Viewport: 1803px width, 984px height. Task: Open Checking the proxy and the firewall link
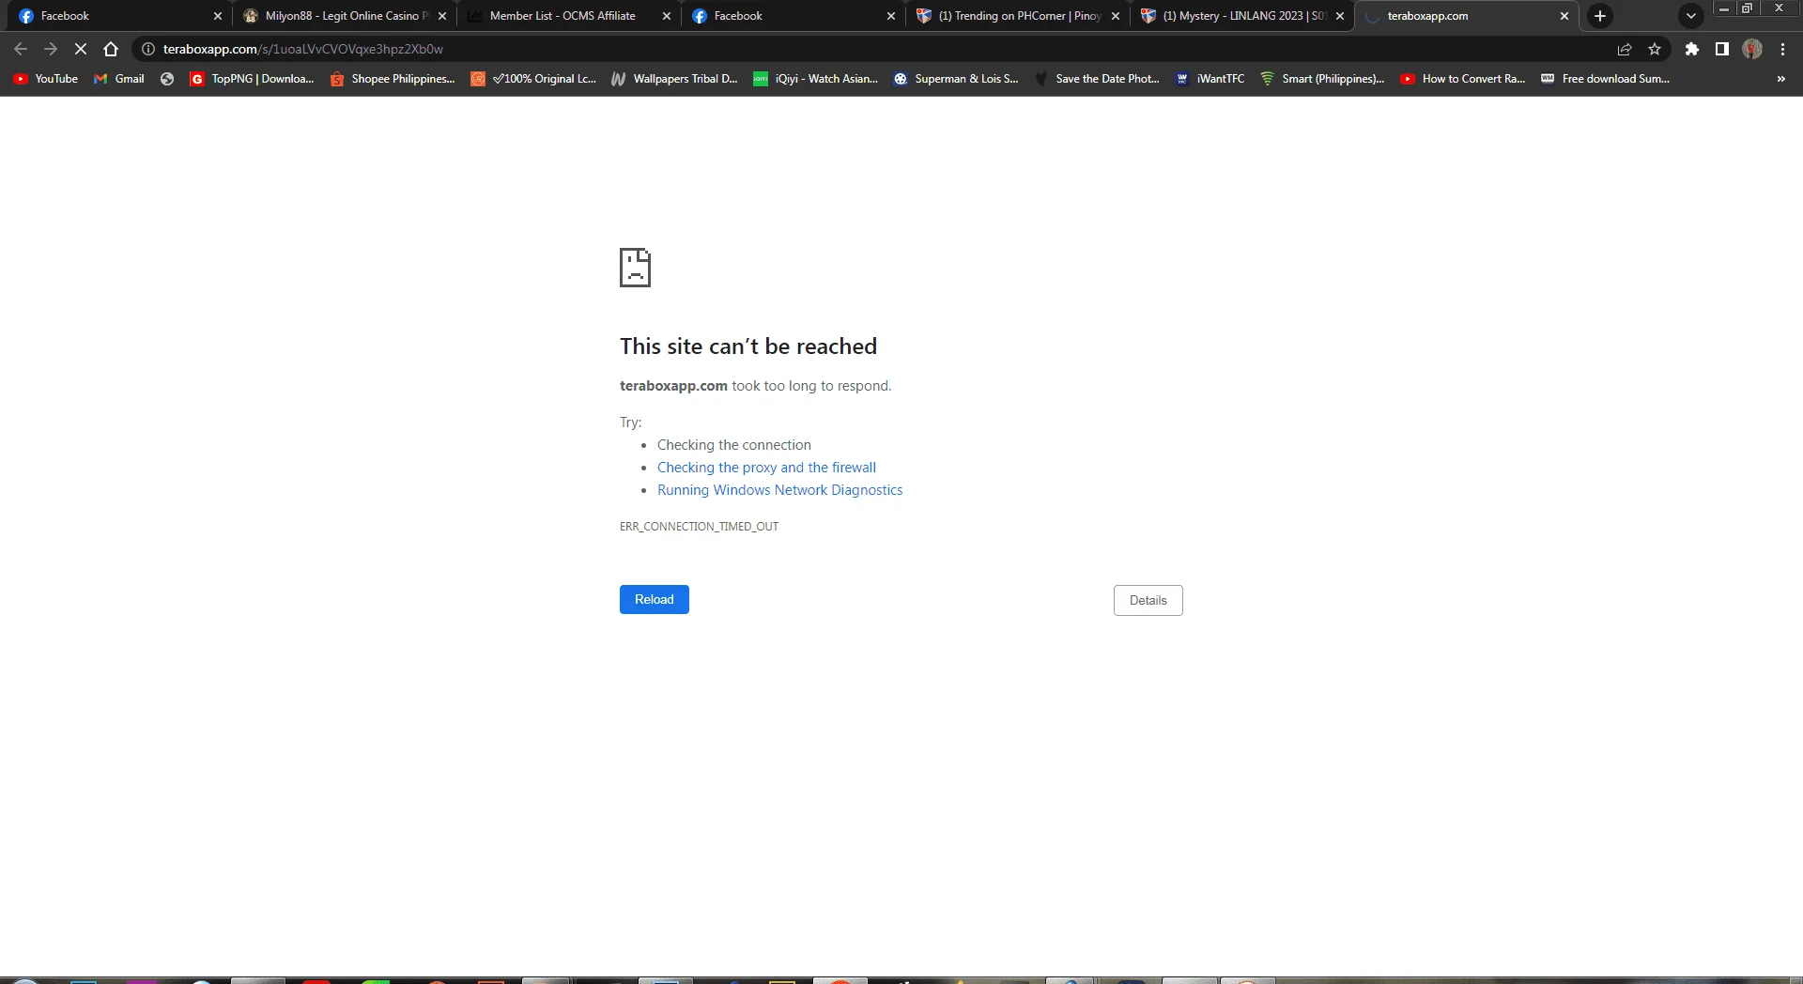(x=766, y=468)
